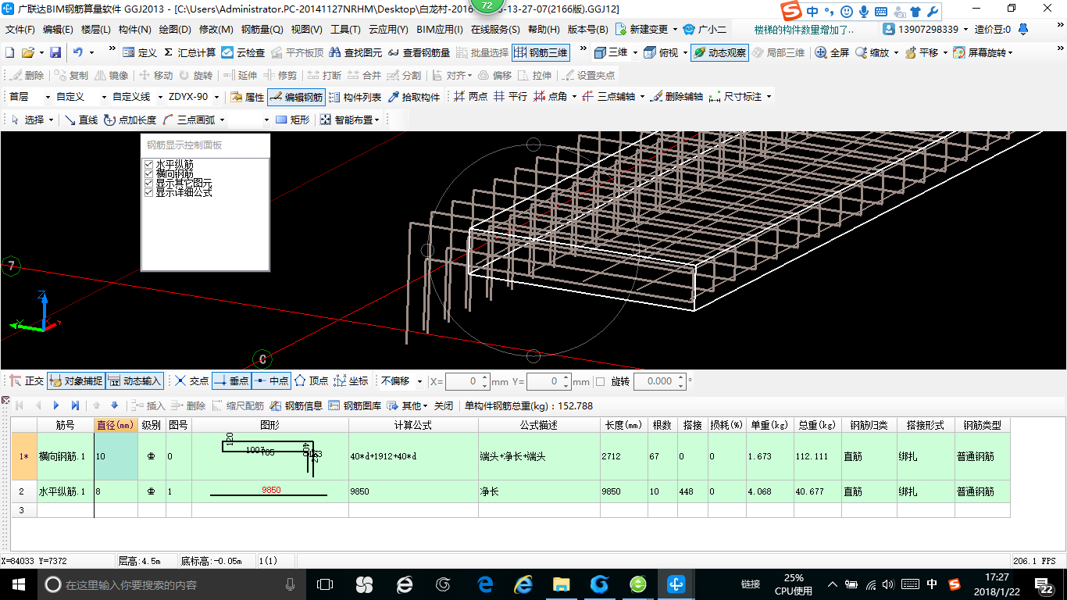
Task: Start 云检查 cloud check
Action: 243,52
